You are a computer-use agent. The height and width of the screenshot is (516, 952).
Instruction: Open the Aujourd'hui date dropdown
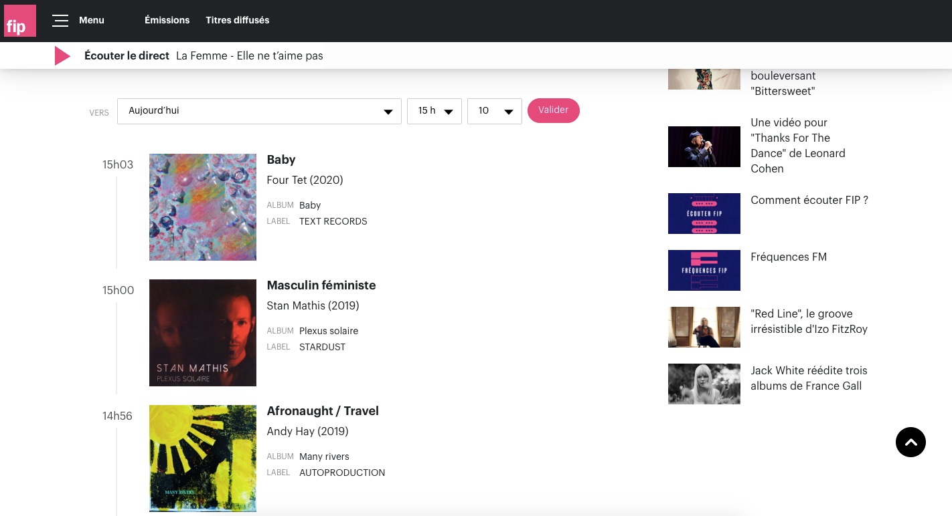259,111
